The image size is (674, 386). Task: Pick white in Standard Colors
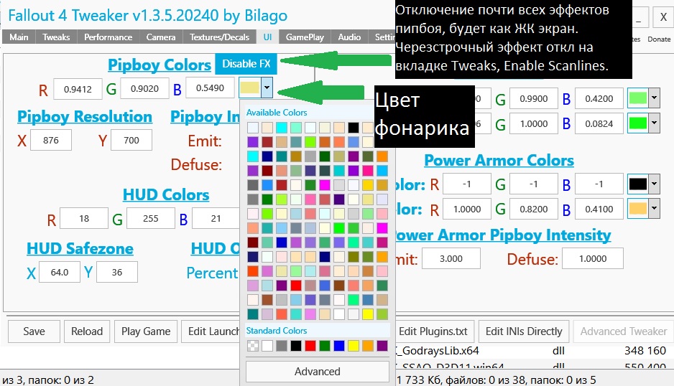pos(267,346)
